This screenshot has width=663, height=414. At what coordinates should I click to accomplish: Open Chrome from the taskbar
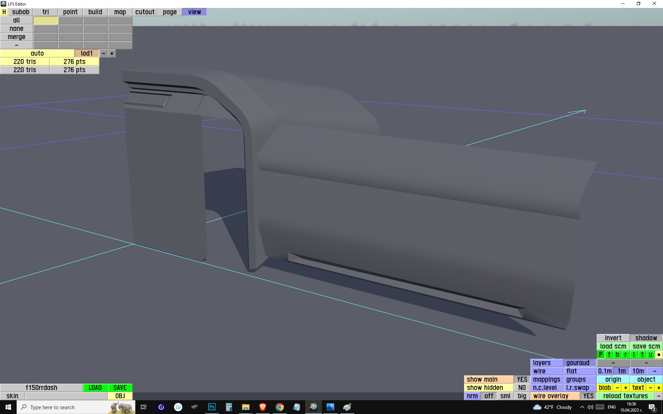click(x=279, y=407)
